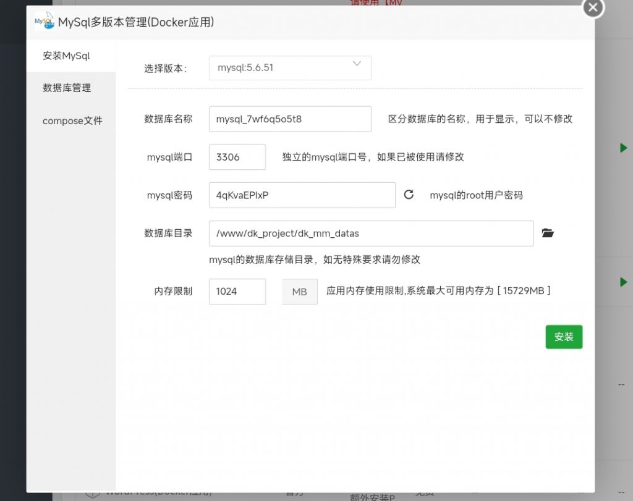Select the 安装MySql sidebar item
Image resolution: width=633 pixels, height=501 pixels.
click(x=66, y=55)
